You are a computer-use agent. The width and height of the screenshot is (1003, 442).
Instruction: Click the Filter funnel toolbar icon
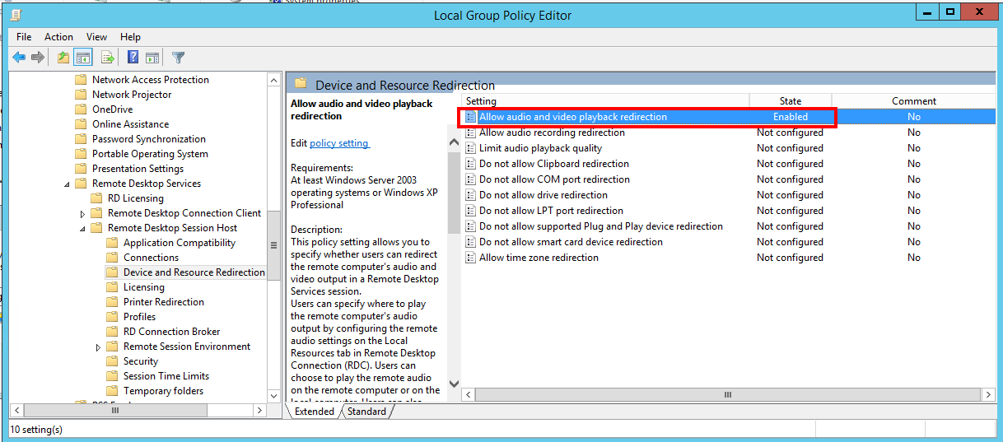(178, 58)
